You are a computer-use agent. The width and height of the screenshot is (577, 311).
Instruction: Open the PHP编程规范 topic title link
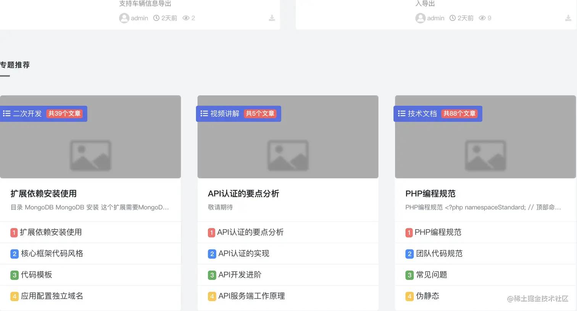pyautogui.click(x=430, y=193)
